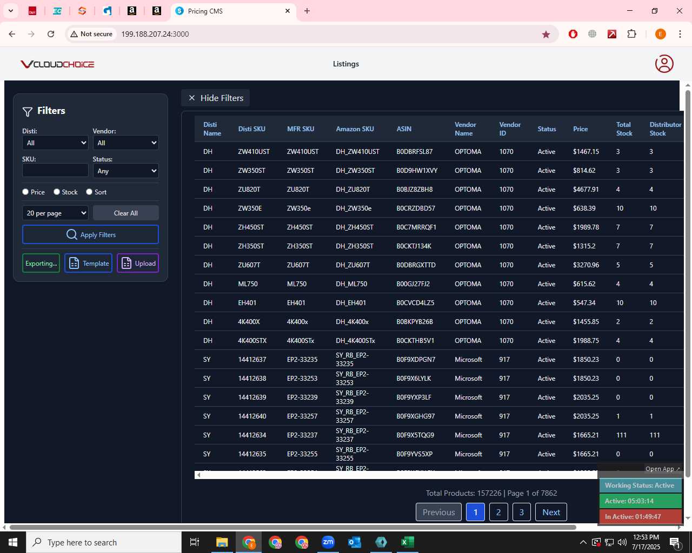Open Zoom from the taskbar
This screenshot has width=692, height=553.
pyautogui.click(x=328, y=542)
